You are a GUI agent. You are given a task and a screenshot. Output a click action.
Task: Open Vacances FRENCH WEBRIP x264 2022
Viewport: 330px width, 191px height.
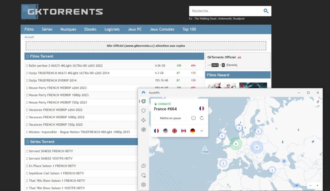click(56, 110)
